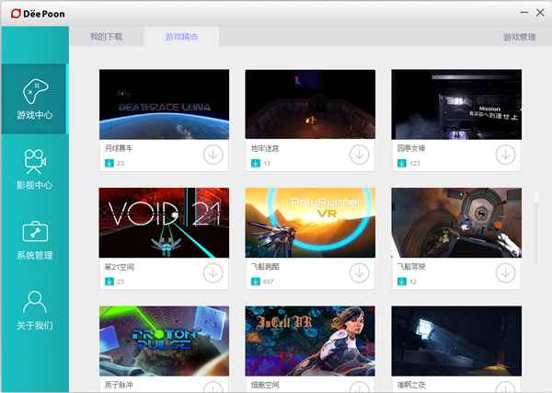Download 囧孪女神 with its arrow button
Viewport: 552px width, 393px height.
point(505,155)
